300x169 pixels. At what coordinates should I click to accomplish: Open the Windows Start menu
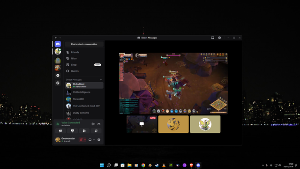(x=102, y=165)
